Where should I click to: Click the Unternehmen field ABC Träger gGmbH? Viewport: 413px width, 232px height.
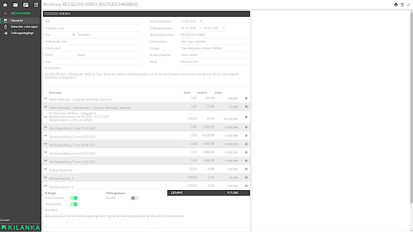(214, 41)
